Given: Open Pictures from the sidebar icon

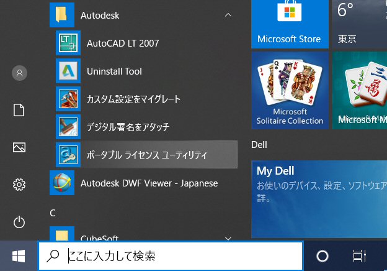Looking at the screenshot, I should click(19, 147).
